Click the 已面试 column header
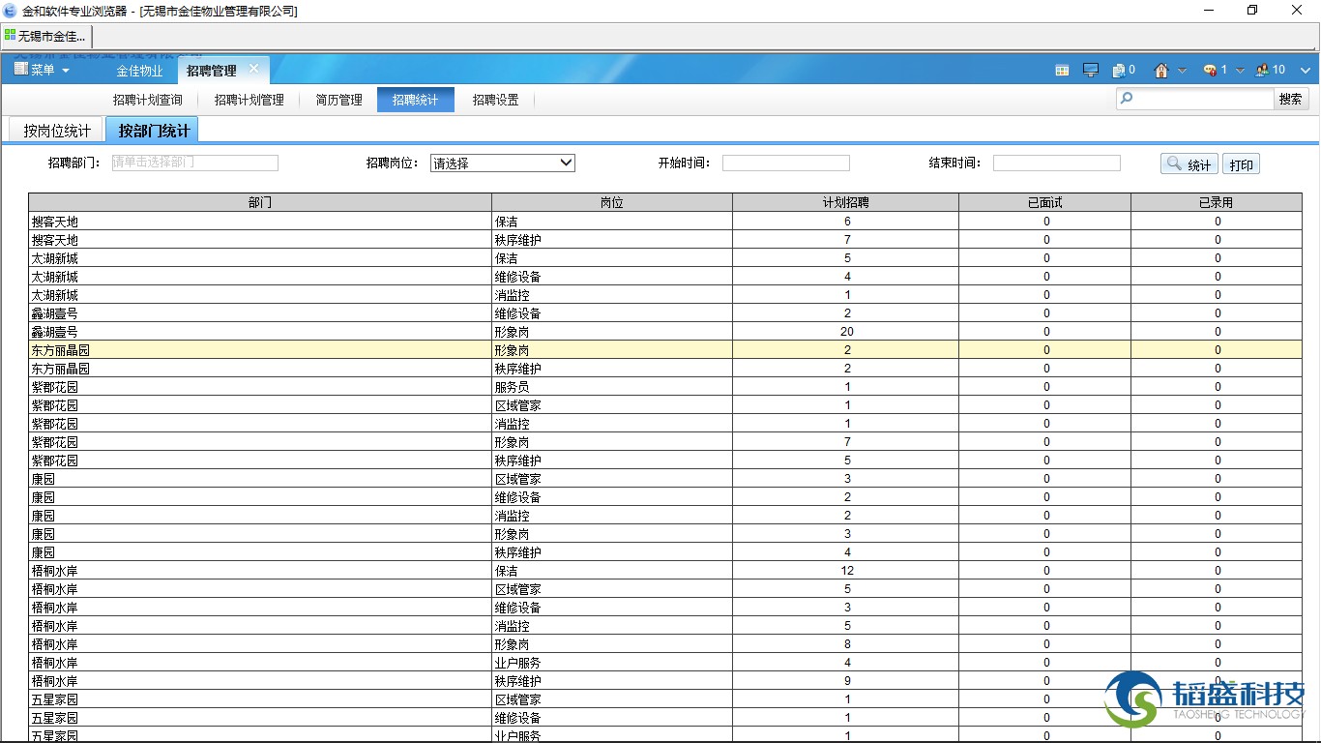This screenshot has width=1321, height=743. (x=1044, y=202)
